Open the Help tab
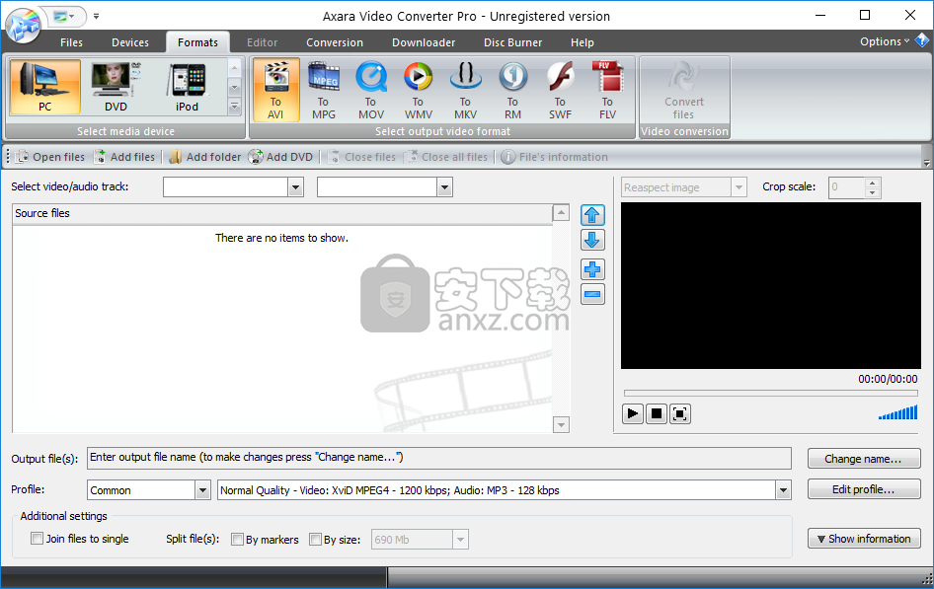The height and width of the screenshot is (589, 934). pos(582,42)
